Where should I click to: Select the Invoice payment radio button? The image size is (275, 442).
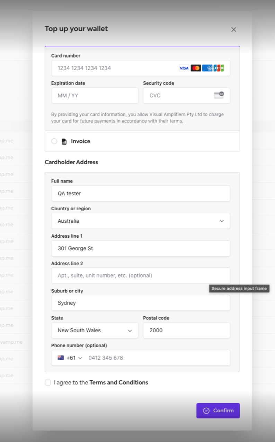pos(54,141)
